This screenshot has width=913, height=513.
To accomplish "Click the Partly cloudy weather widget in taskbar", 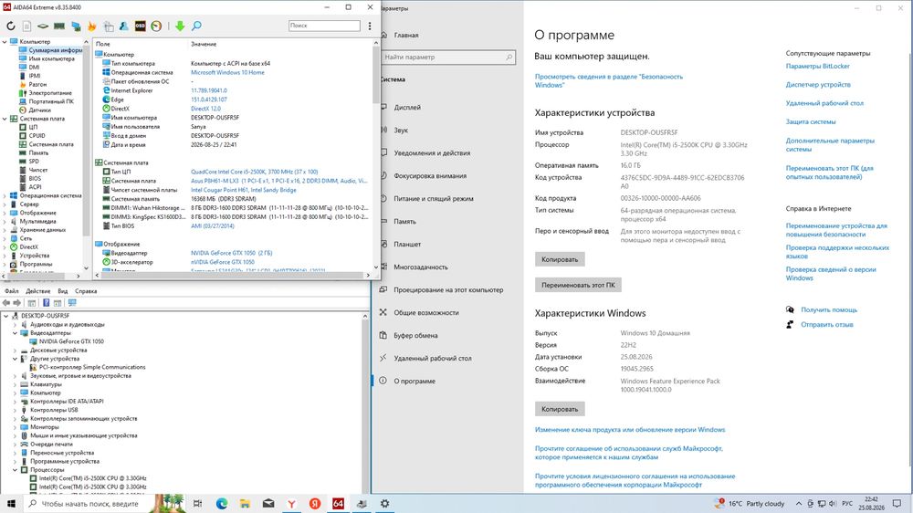I will point(751,504).
